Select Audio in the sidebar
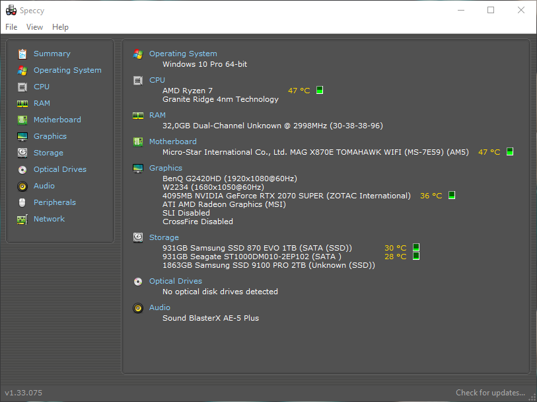This screenshot has height=402, width=537. click(44, 186)
